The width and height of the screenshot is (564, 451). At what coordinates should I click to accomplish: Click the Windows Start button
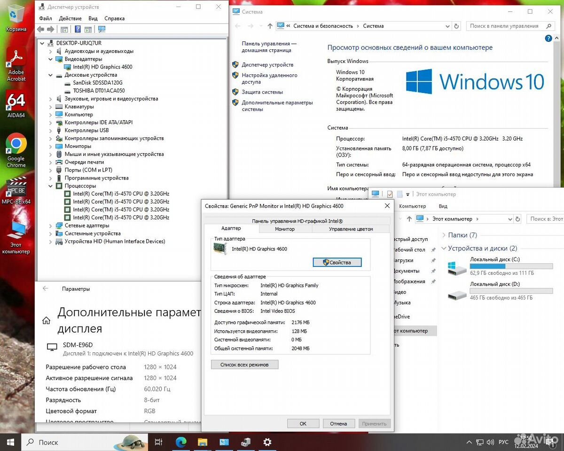coord(10,442)
